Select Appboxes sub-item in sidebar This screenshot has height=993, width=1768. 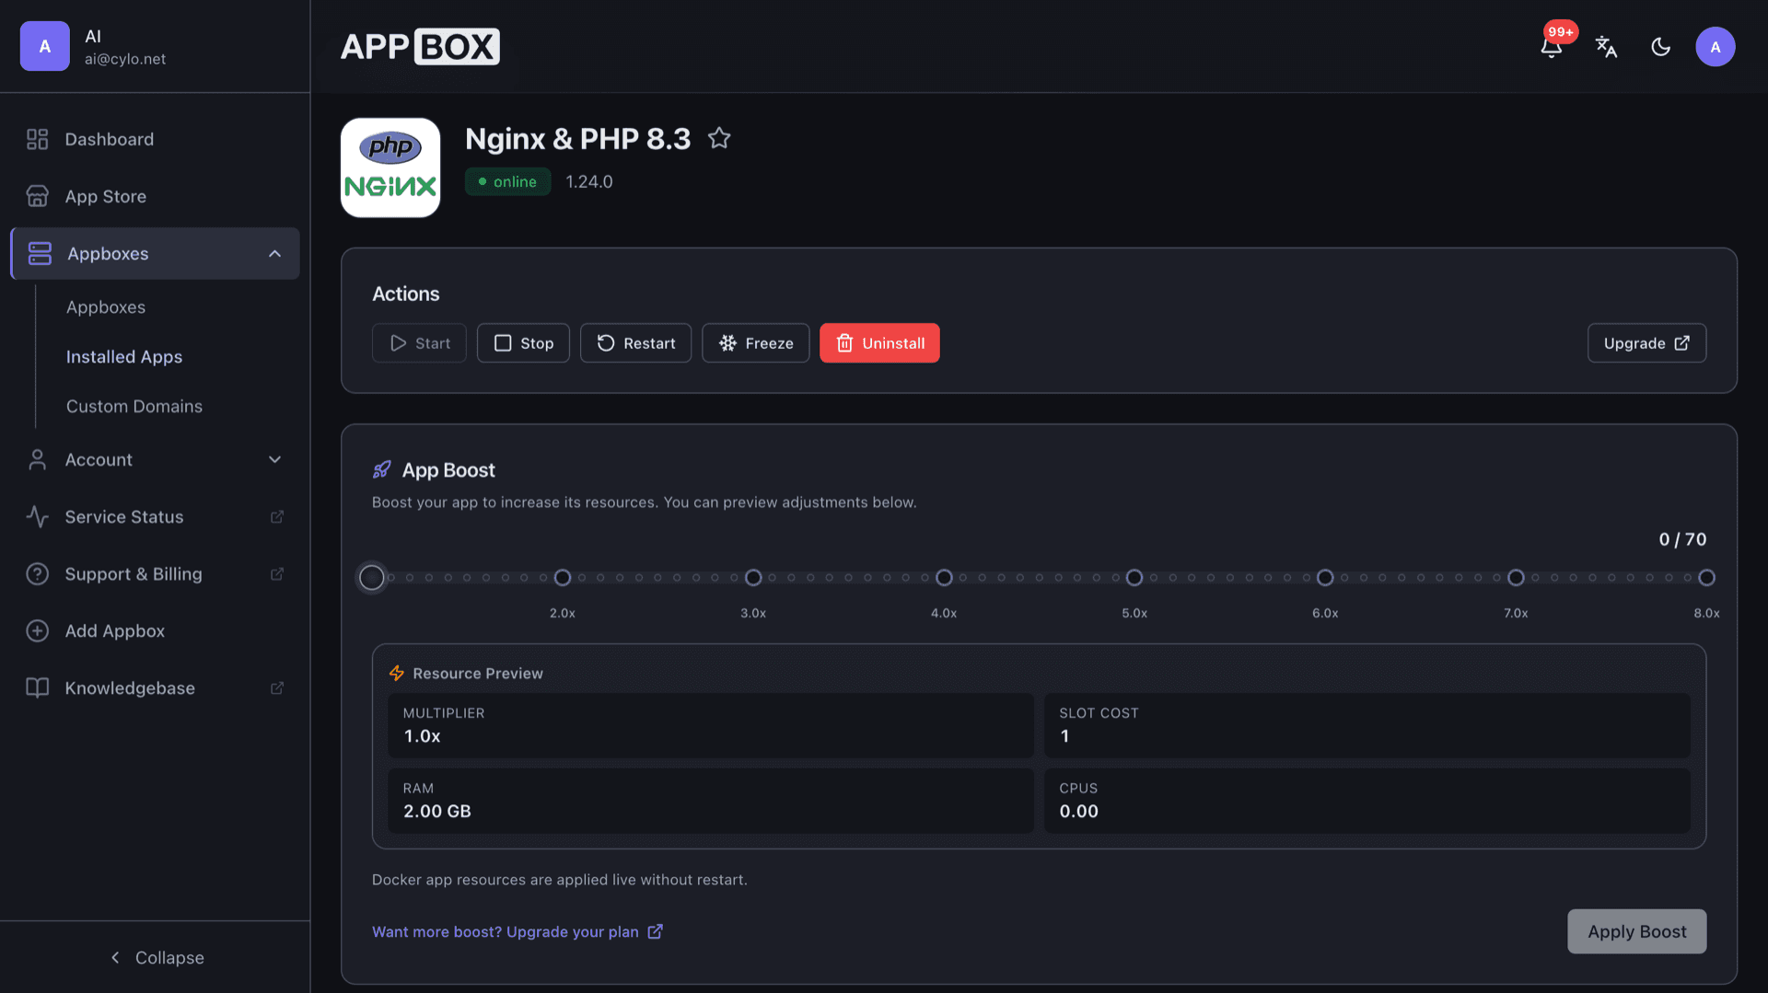[x=106, y=306]
